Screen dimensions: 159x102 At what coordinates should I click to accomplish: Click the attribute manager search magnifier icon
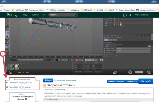click(144, 35)
